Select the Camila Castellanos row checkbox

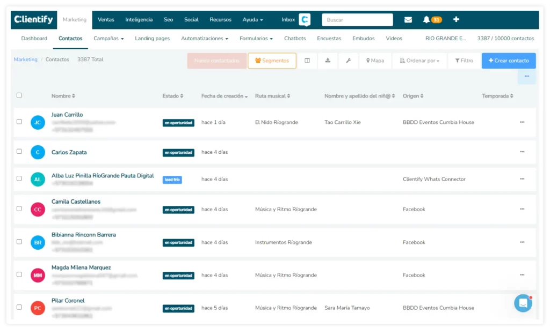(19, 209)
